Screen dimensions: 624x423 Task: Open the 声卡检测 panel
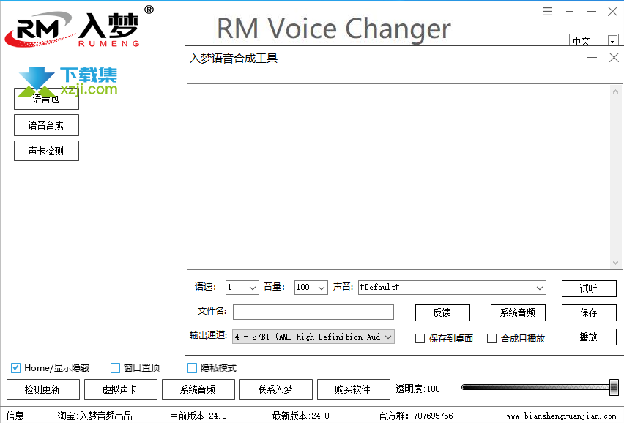click(46, 151)
